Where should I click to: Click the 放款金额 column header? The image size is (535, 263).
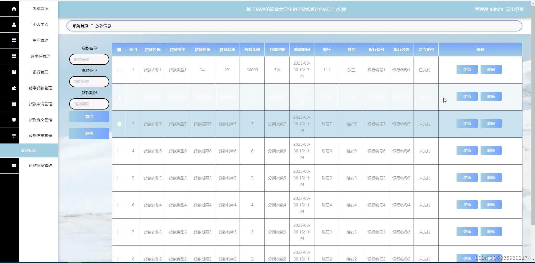252,50
